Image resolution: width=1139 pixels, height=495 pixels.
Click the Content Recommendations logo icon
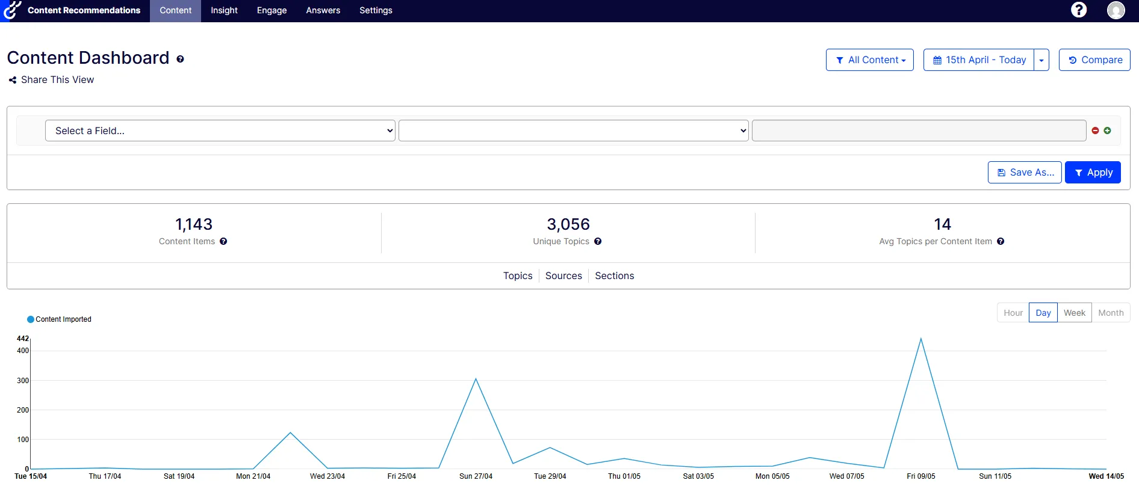click(x=12, y=10)
